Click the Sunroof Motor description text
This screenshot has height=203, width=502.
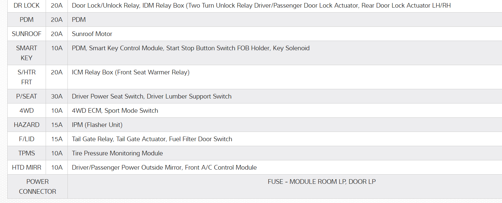[92, 34]
